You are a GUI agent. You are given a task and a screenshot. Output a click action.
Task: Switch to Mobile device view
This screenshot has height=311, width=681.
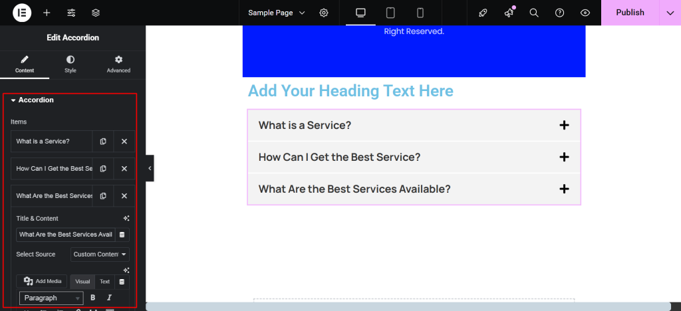click(x=420, y=13)
